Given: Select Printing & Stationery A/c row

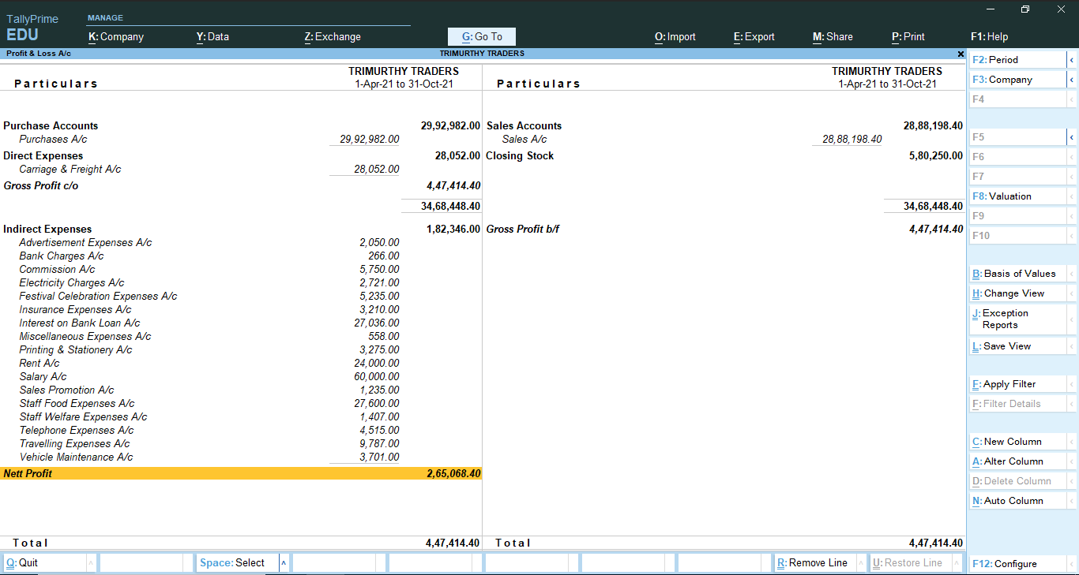Looking at the screenshot, I should pos(241,349).
